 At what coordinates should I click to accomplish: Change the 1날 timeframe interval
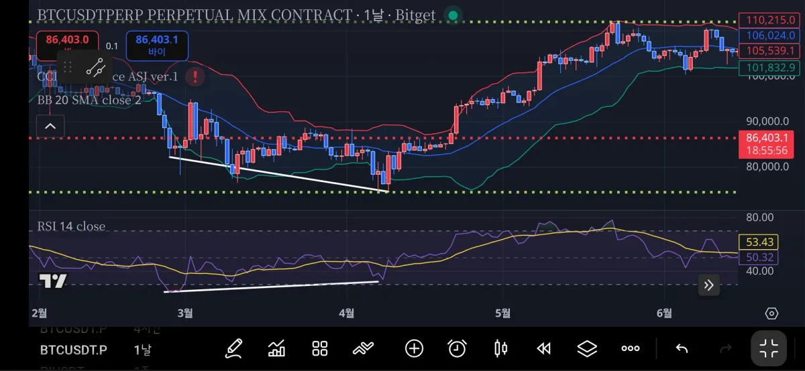(x=142, y=350)
